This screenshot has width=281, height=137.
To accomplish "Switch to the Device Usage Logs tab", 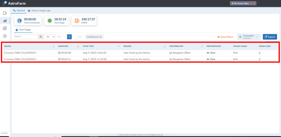I will (39, 11).
